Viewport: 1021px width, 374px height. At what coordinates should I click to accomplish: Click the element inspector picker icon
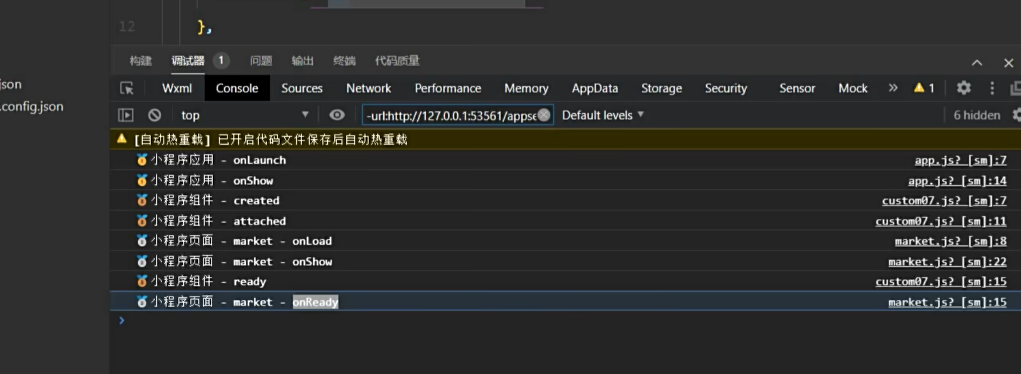pos(127,88)
